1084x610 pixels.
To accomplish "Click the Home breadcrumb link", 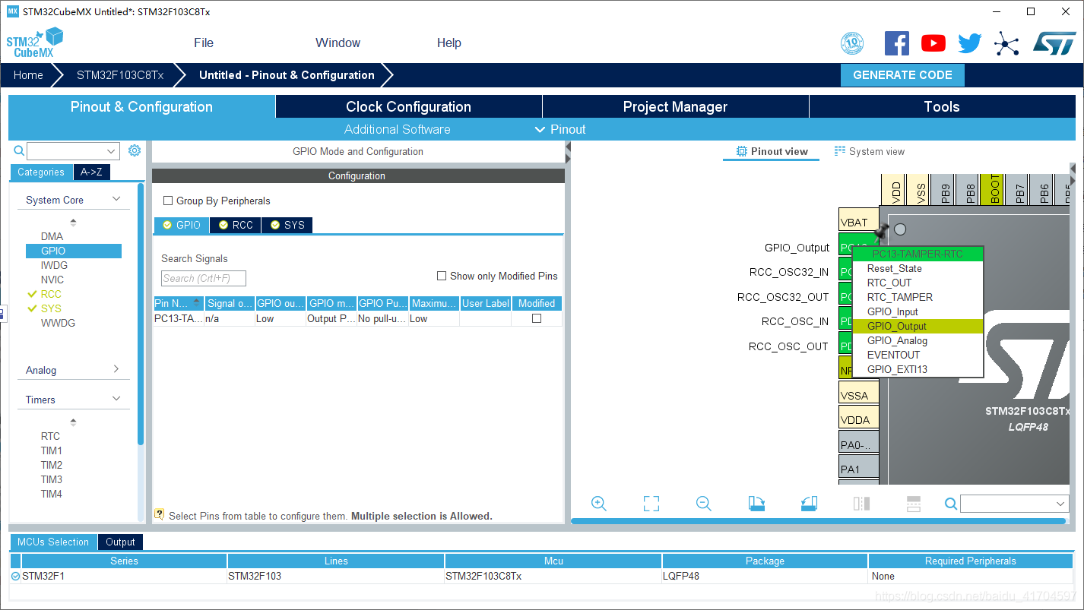I will coord(28,75).
